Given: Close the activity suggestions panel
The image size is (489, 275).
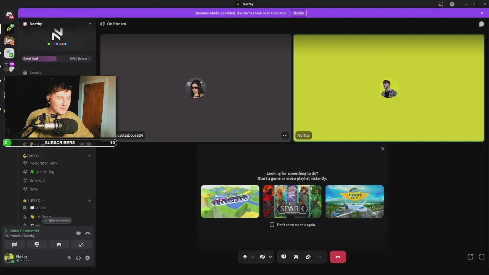Looking at the screenshot, I should point(382,149).
